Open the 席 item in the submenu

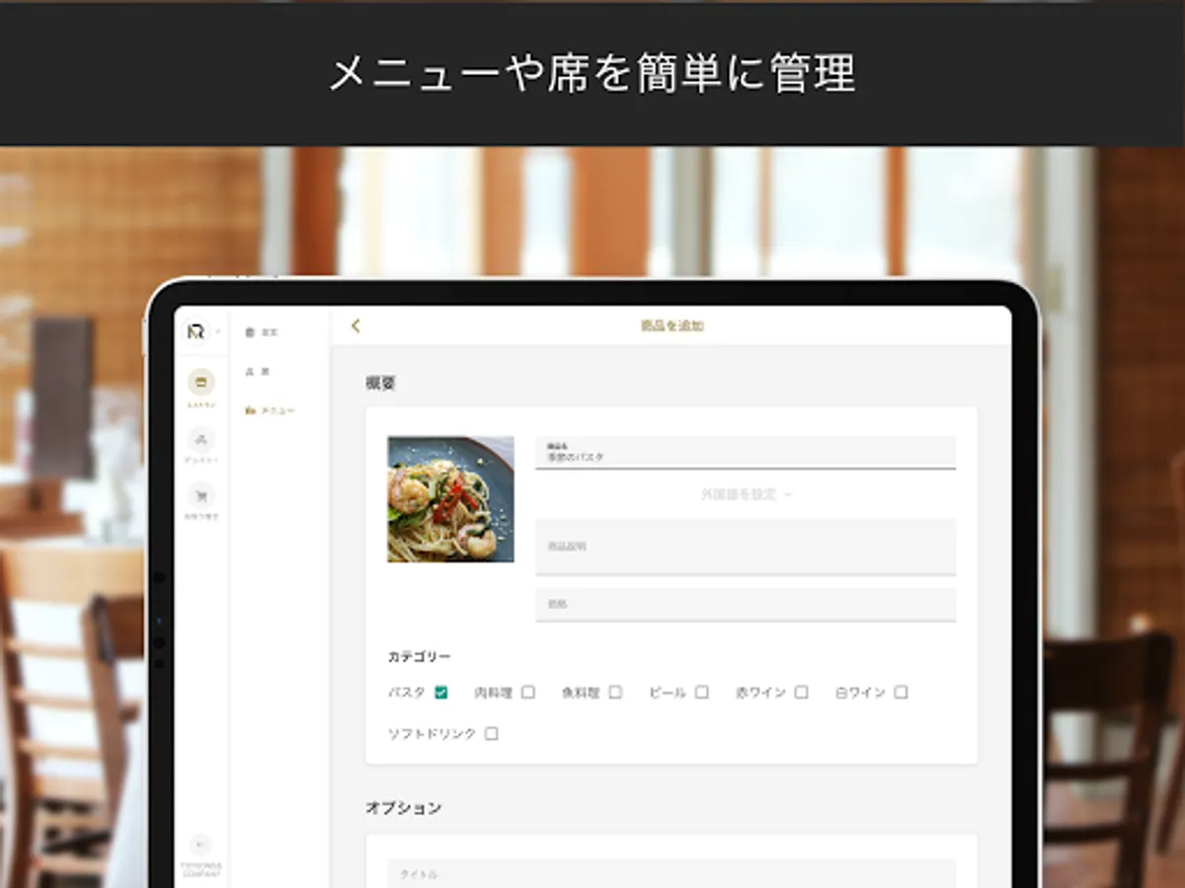(258, 372)
